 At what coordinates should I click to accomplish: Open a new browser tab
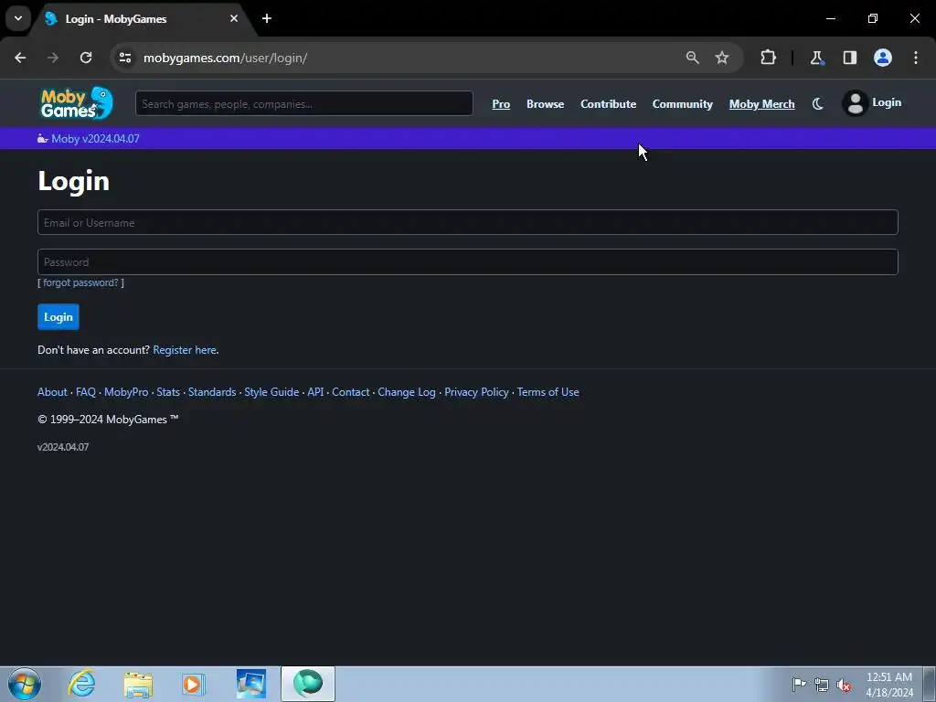pyautogui.click(x=267, y=18)
